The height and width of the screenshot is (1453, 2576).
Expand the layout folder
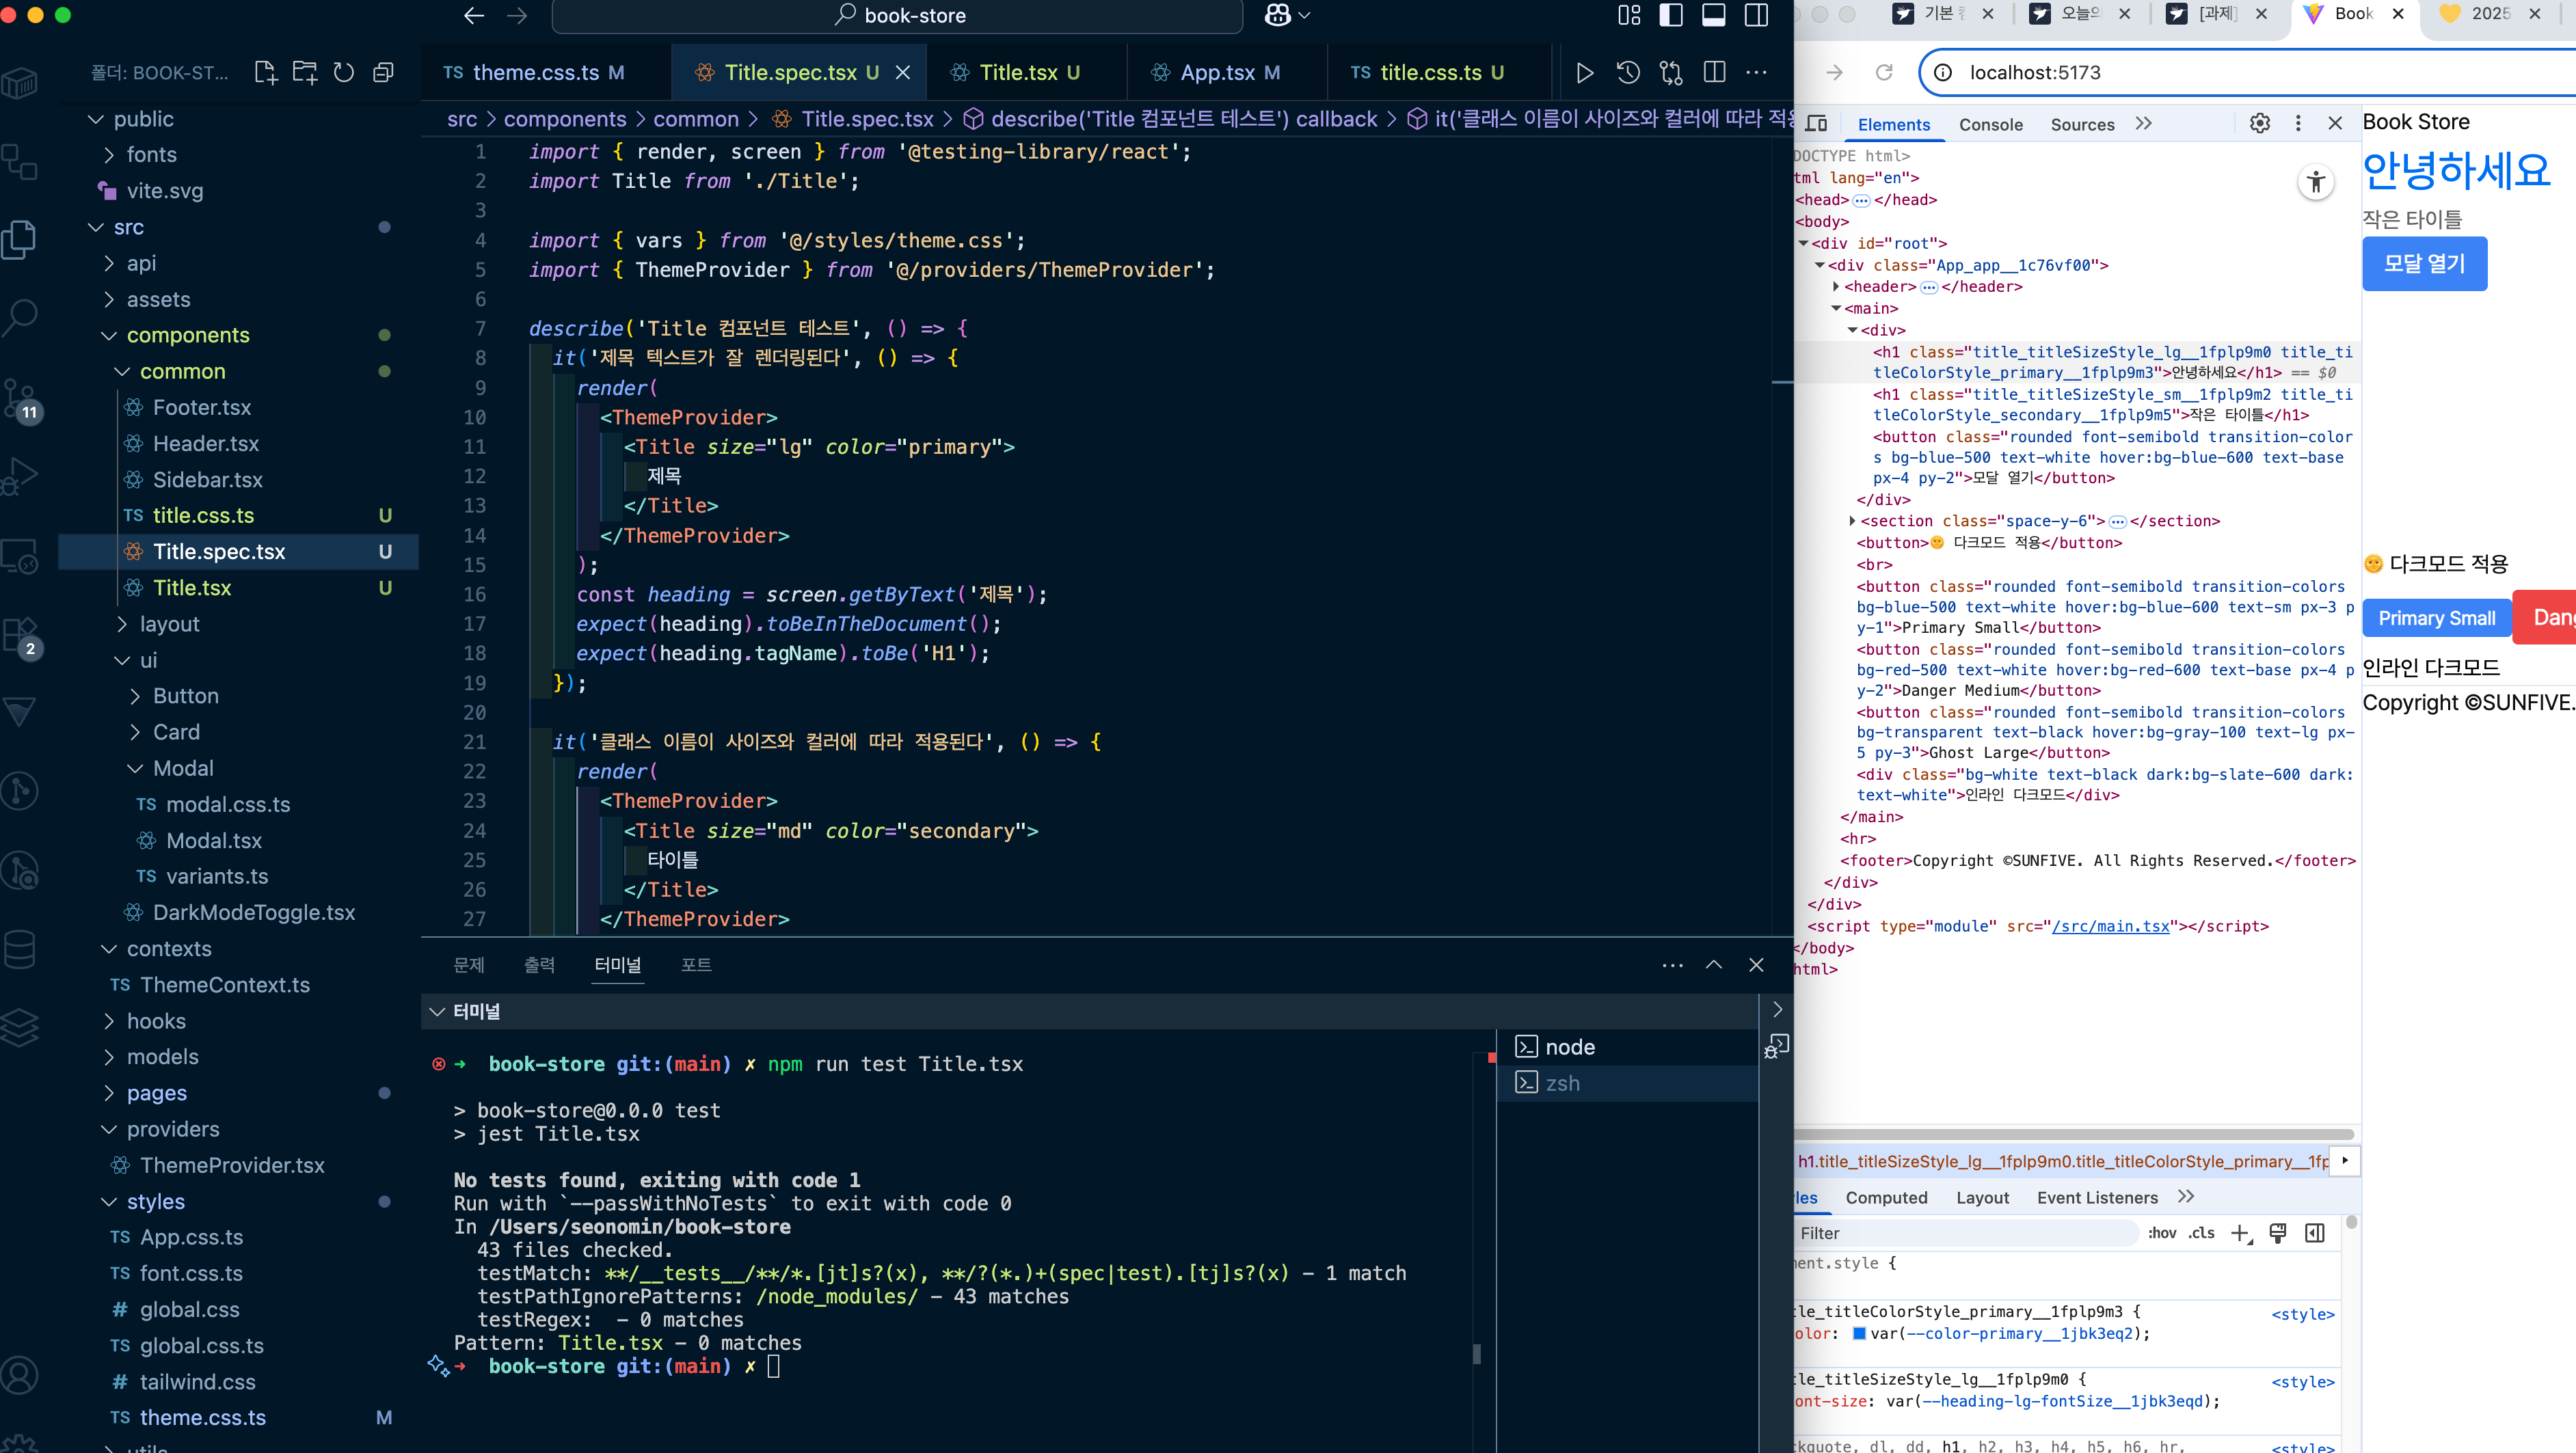coord(122,624)
